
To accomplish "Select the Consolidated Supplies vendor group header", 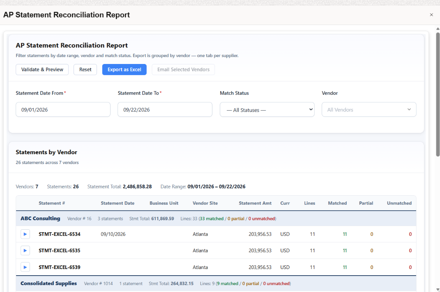I will tap(216, 284).
